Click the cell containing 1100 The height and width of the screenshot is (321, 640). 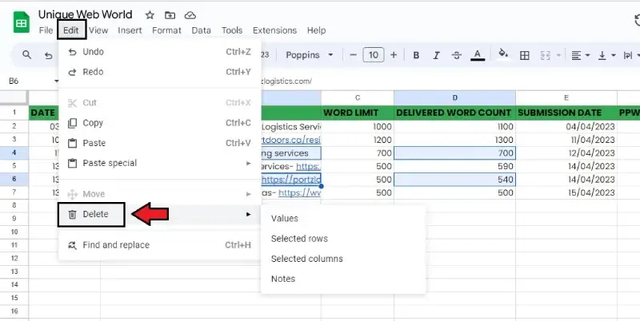454,127
